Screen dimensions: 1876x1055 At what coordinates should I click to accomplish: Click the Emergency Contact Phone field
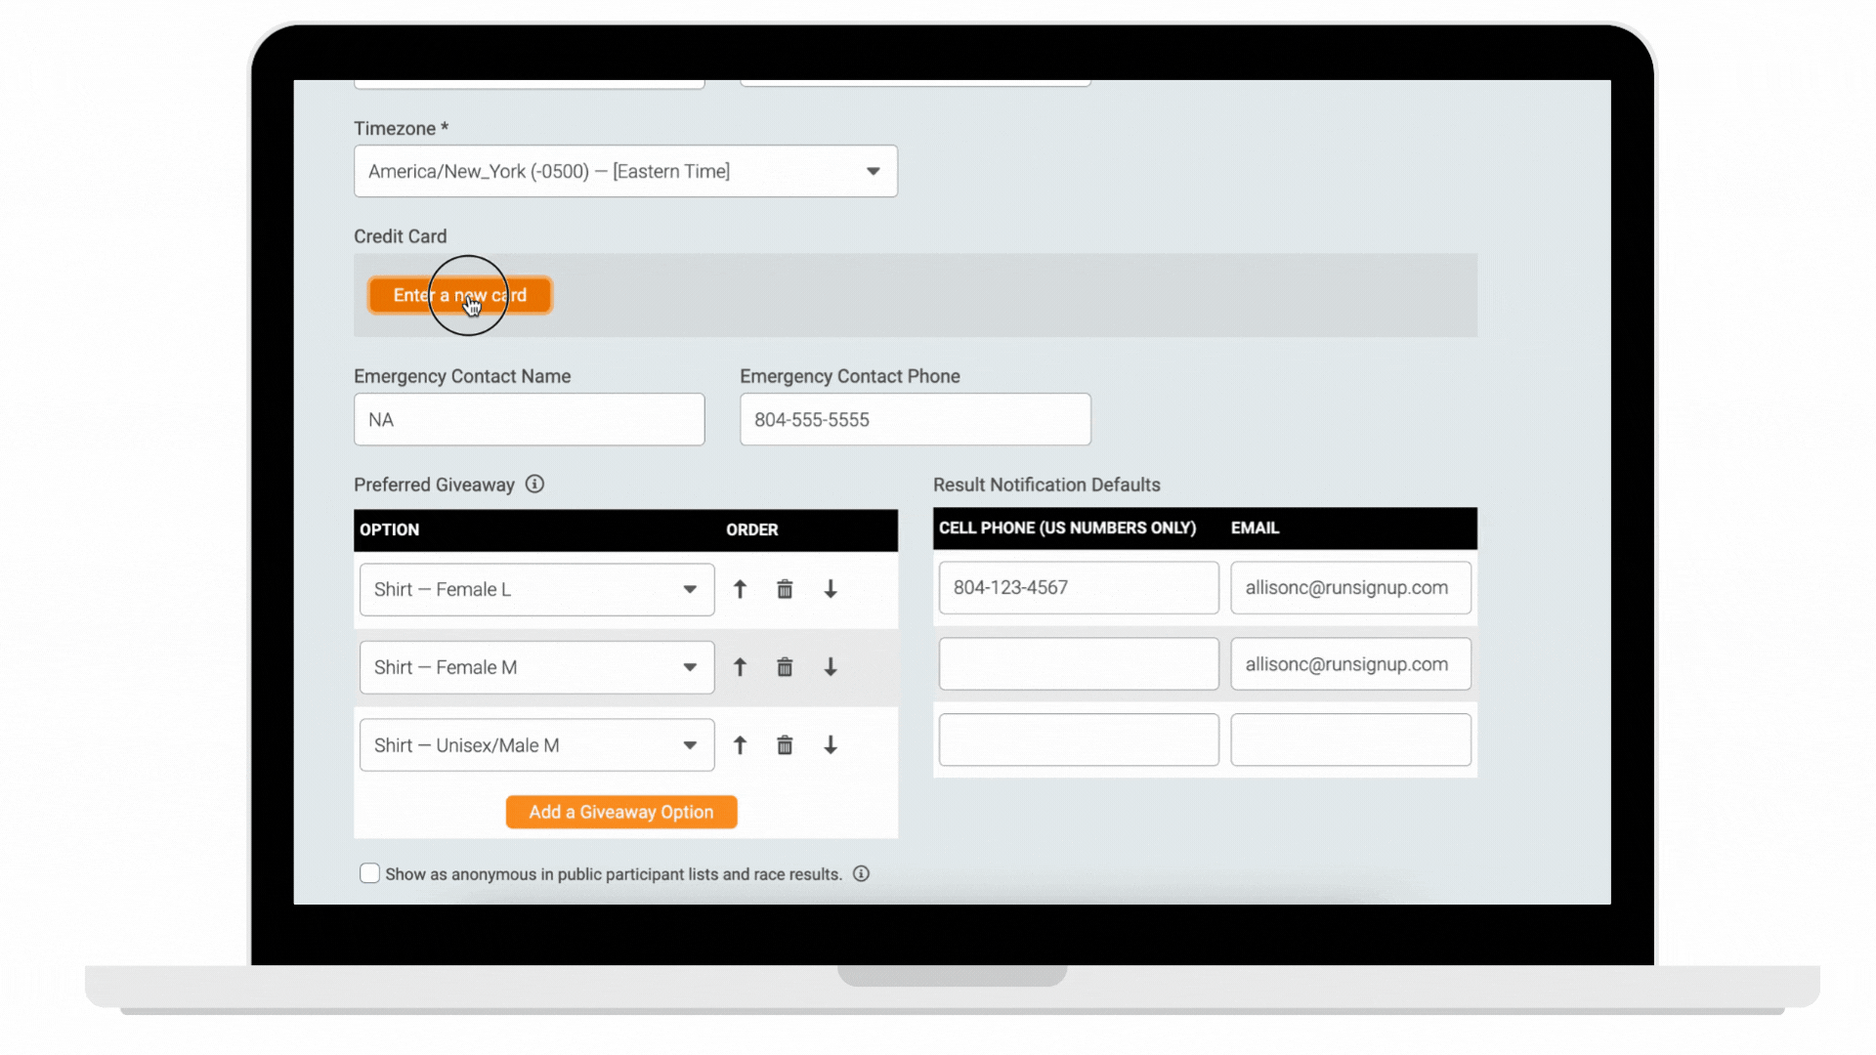pos(915,420)
